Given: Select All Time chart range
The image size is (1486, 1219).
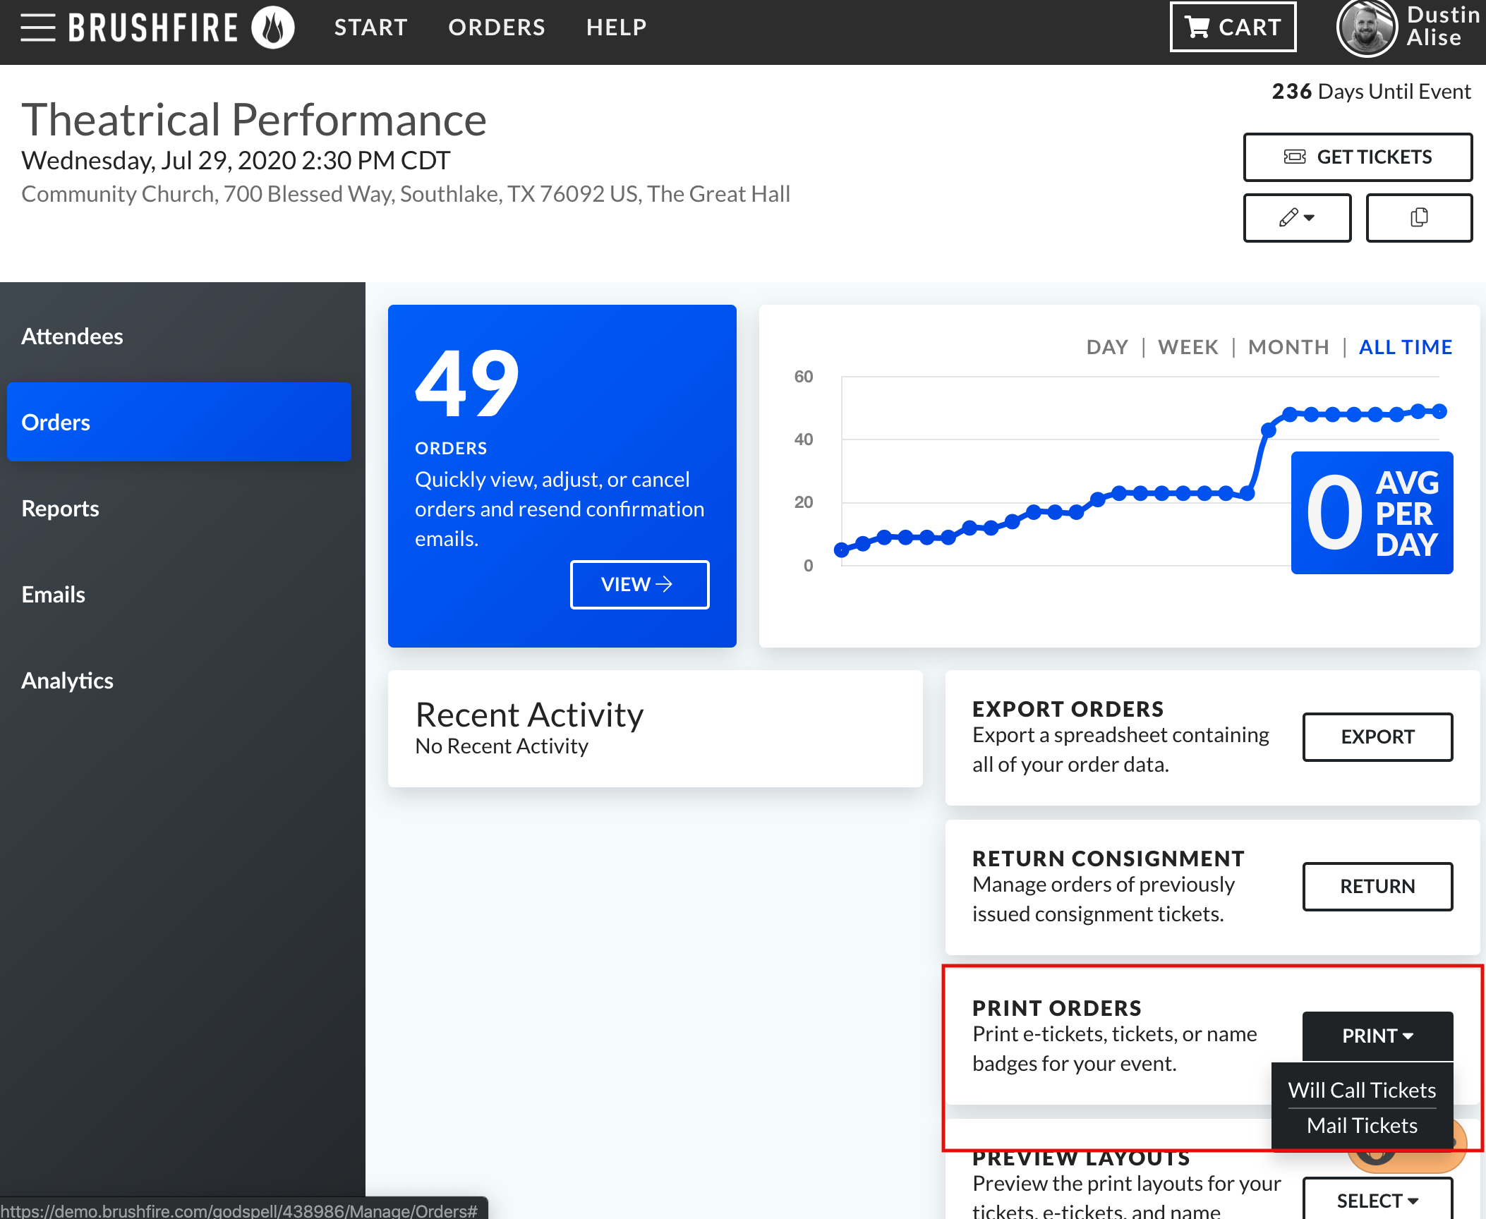Looking at the screenshot, I should 1405,347.
